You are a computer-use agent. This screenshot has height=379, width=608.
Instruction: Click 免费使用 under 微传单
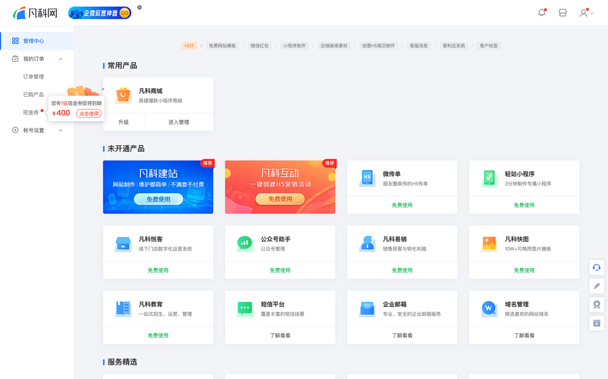click(x=402, y=205)
